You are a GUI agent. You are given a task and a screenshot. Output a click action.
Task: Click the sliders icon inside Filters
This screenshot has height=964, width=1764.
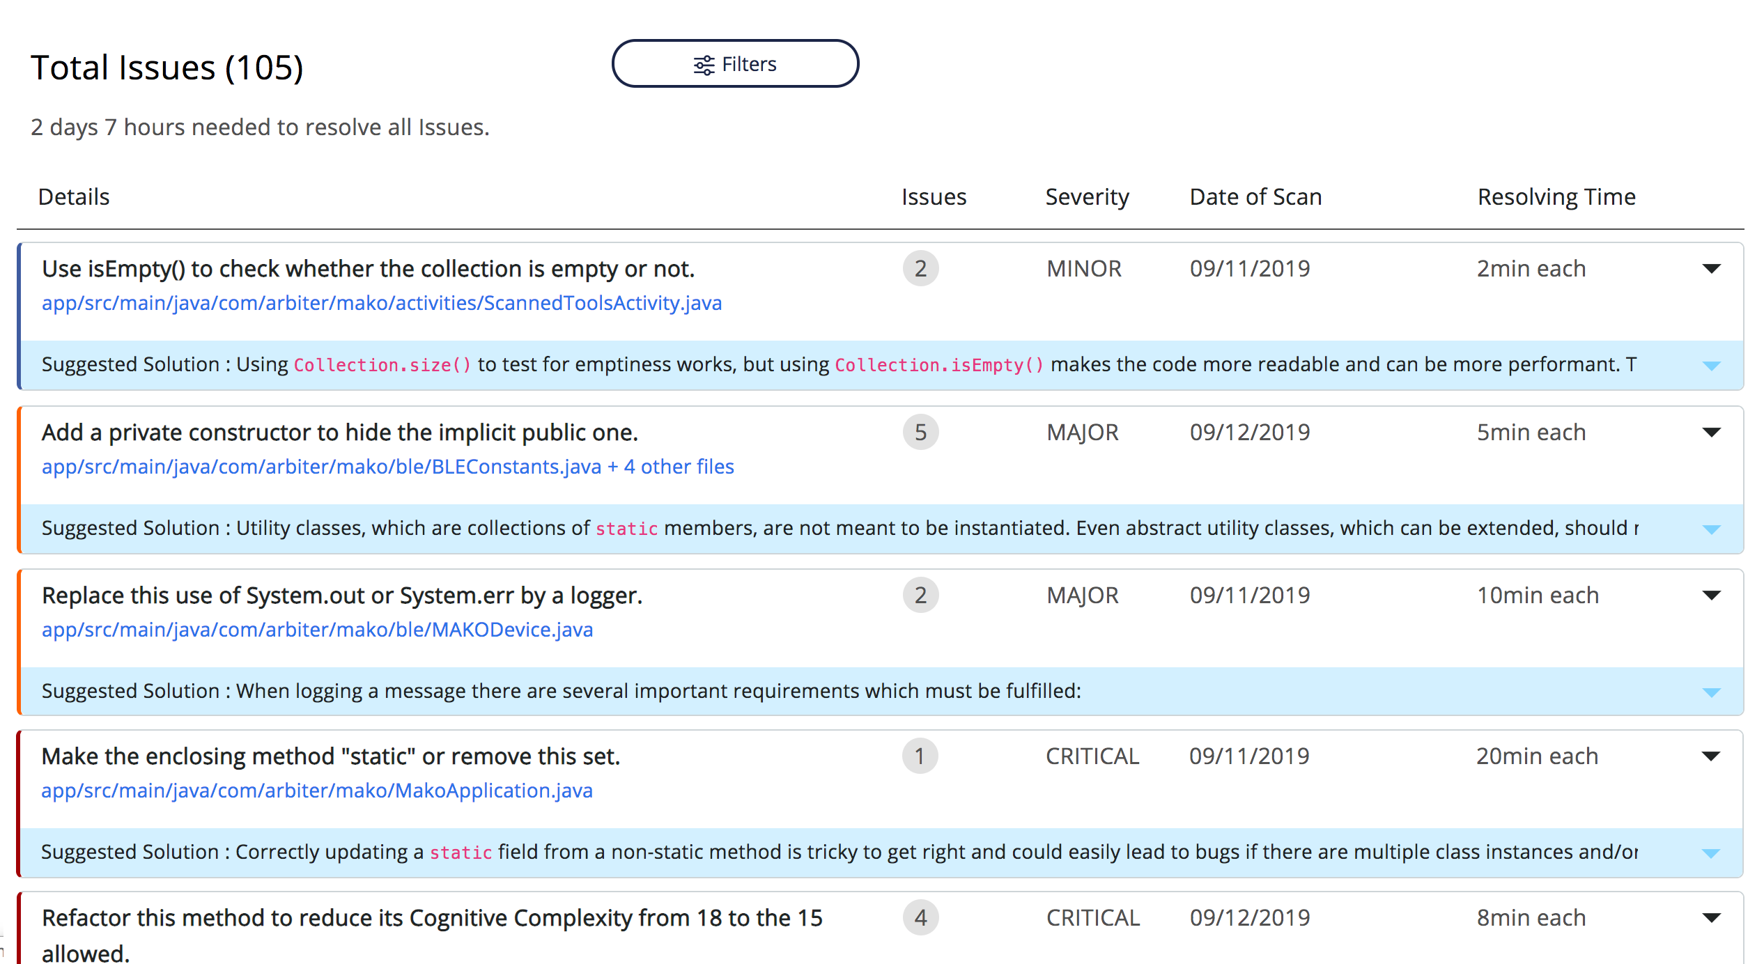click(704, 65)
